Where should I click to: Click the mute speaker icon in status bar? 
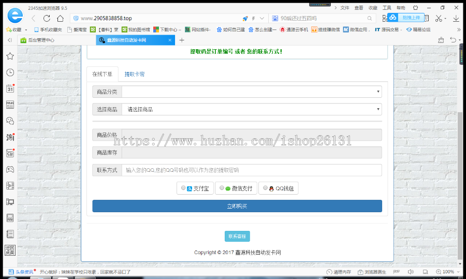pos(411,272)
